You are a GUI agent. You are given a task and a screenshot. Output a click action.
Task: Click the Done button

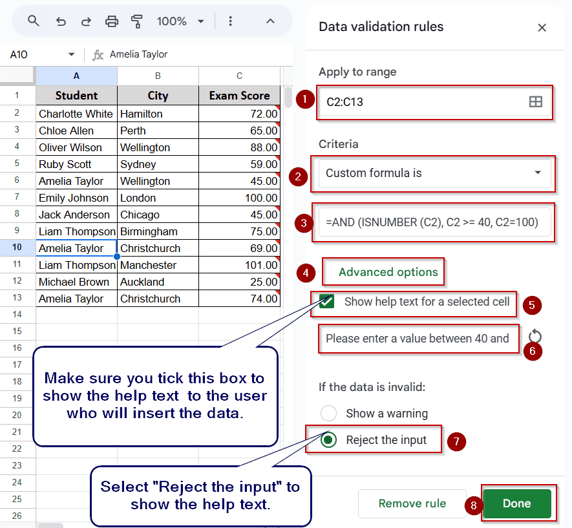[516, 503]
